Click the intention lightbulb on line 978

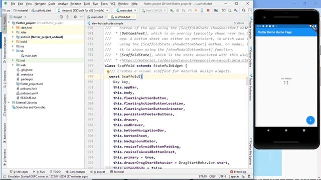(108, 71)
